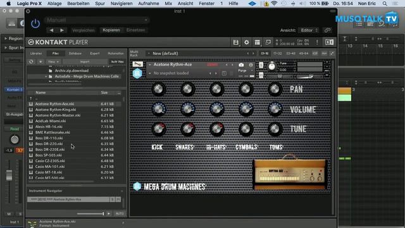
Task: Click the preview volume slider
Action: 90,214
